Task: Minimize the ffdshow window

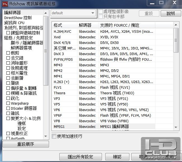Action: [152, 3]
